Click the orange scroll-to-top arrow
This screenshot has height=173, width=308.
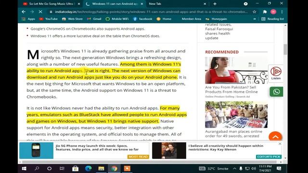tap(275, 136)
